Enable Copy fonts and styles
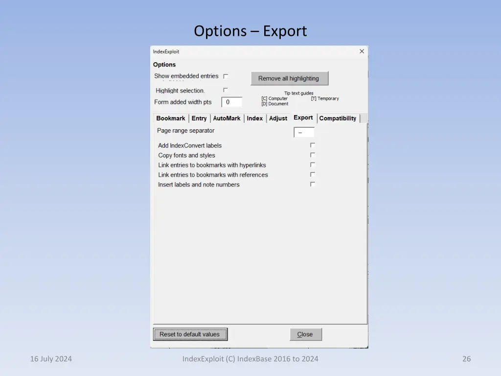Image resolution: width=501 pixels, height=376 pixels. pos(313,155)
